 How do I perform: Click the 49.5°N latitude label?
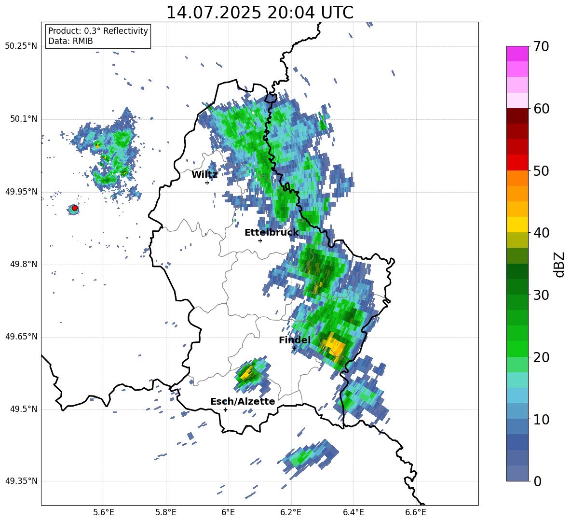click(x=24, y=409)
